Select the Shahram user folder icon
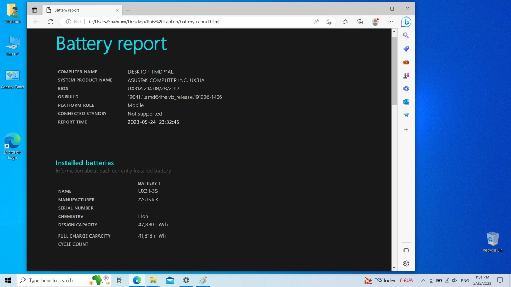The height and width of the screenshot is (287, 511). (12, 13)
